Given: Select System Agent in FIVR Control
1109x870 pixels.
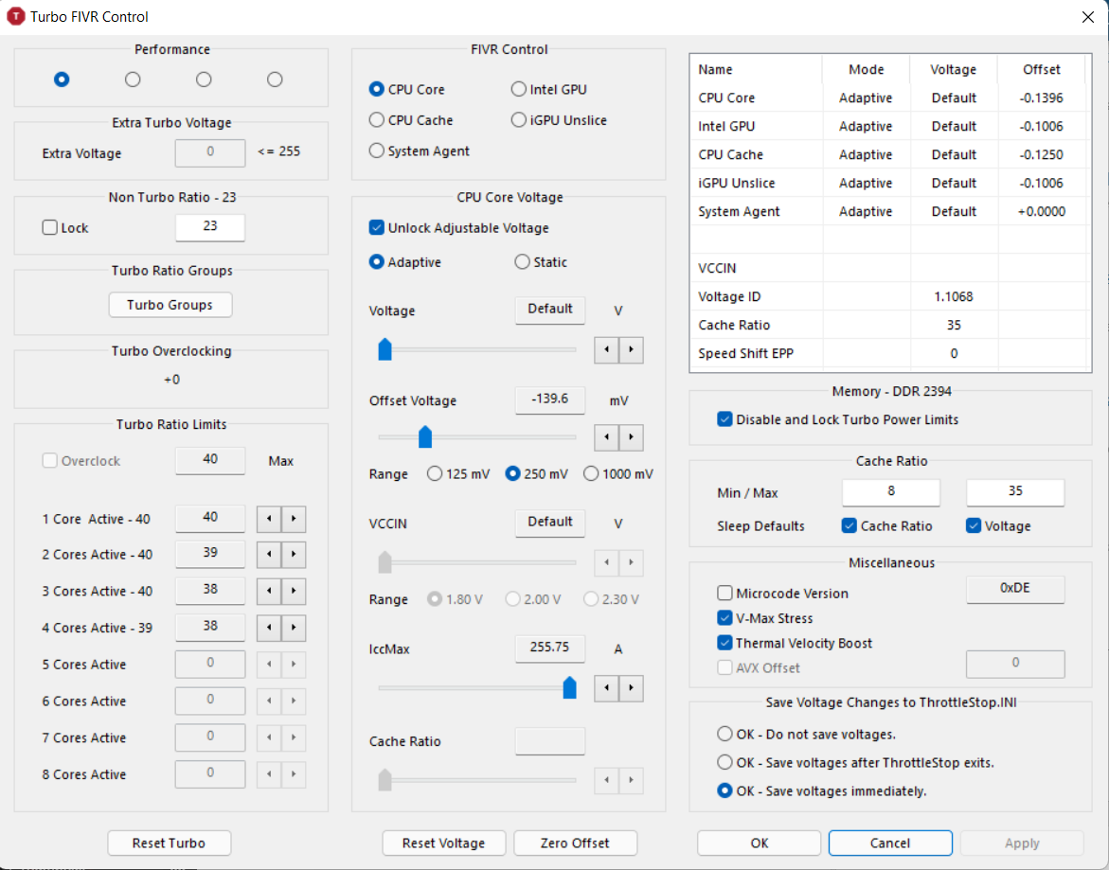Looking at the screenshot, I should pos(420,151).
